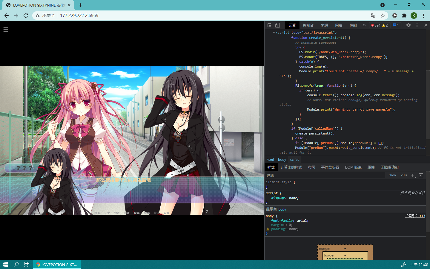Switch to the 来源 (Sources) tab

pos(324,25)
